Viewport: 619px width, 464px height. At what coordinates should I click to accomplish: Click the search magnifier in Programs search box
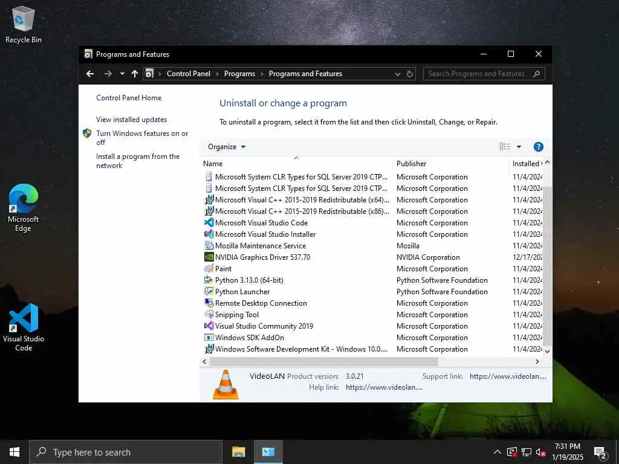point(537,74)
